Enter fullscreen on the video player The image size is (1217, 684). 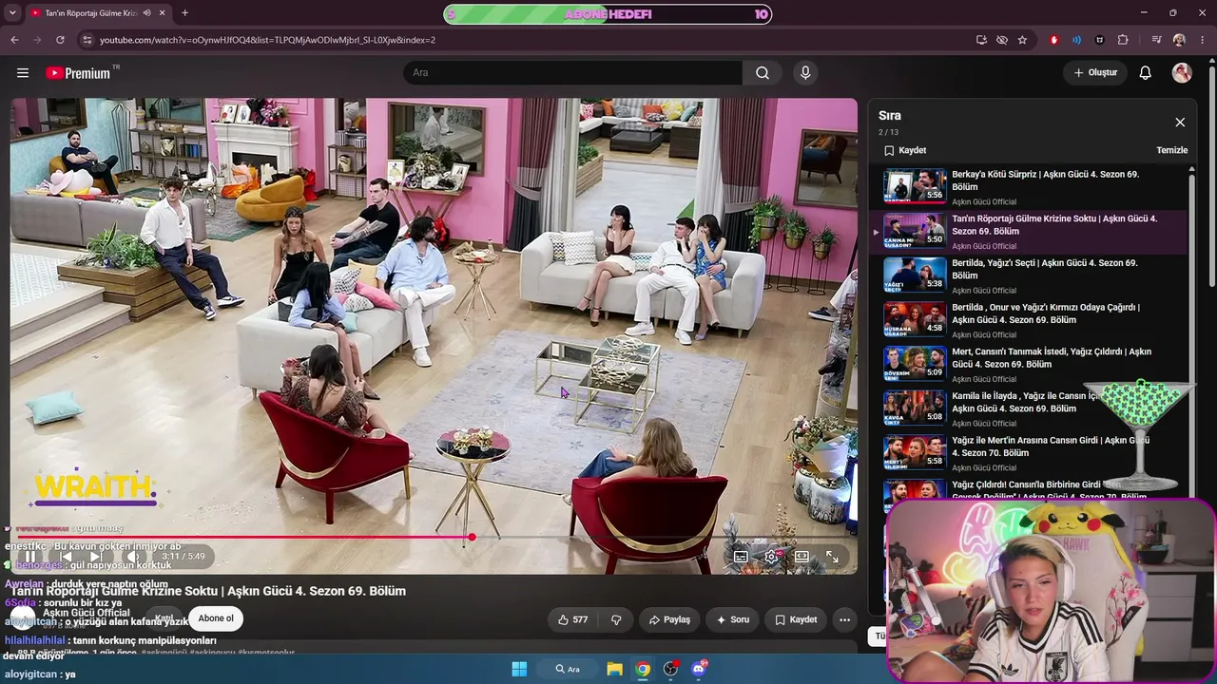[x=832, y=557]
